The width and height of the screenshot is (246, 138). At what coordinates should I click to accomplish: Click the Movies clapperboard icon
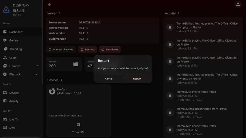point(76,64)
